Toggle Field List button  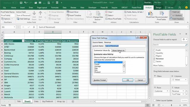pos(175,12)
